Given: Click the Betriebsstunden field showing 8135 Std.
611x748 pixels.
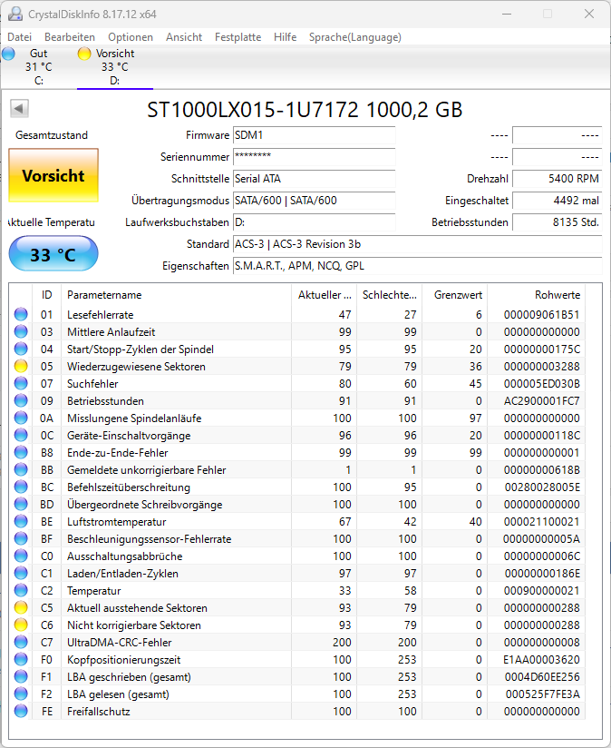Looking at the screenshot, I should pos(558,222).
